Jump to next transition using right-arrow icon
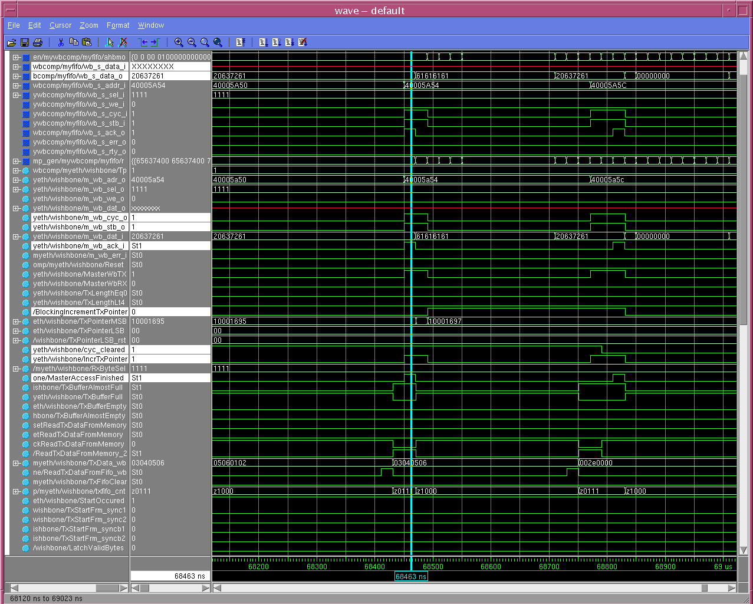Viewport: 753px width, 604px height. [x=155, y=42]
